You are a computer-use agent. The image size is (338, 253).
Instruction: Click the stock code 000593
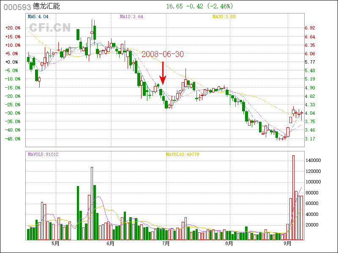click(x=14, y=7)
